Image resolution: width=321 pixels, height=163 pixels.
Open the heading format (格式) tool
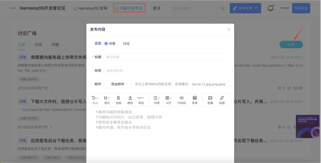pyautogui.click(x=107, y=100)
